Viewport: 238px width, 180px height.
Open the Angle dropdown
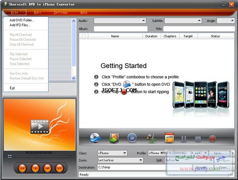tap(232, 21)
